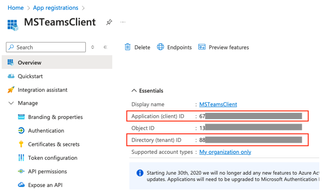The width and height of the screenshot is (329, 195).
Task: Open Token configuration
Action: [53, 158]
